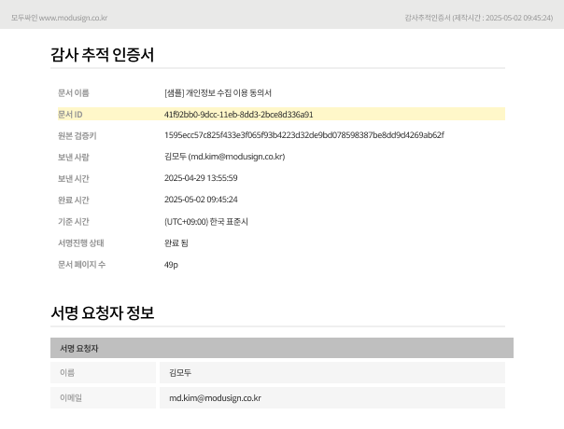Click the 이메일 cell in the requester table
This screenshot has width=564, height=429.
pos(104,397)
